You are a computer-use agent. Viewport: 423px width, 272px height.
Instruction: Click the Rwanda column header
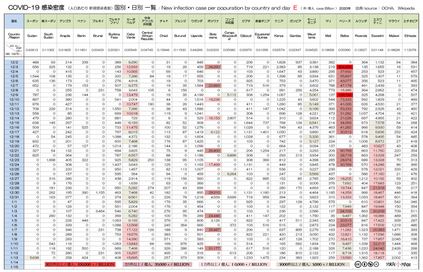coord(361,36)
